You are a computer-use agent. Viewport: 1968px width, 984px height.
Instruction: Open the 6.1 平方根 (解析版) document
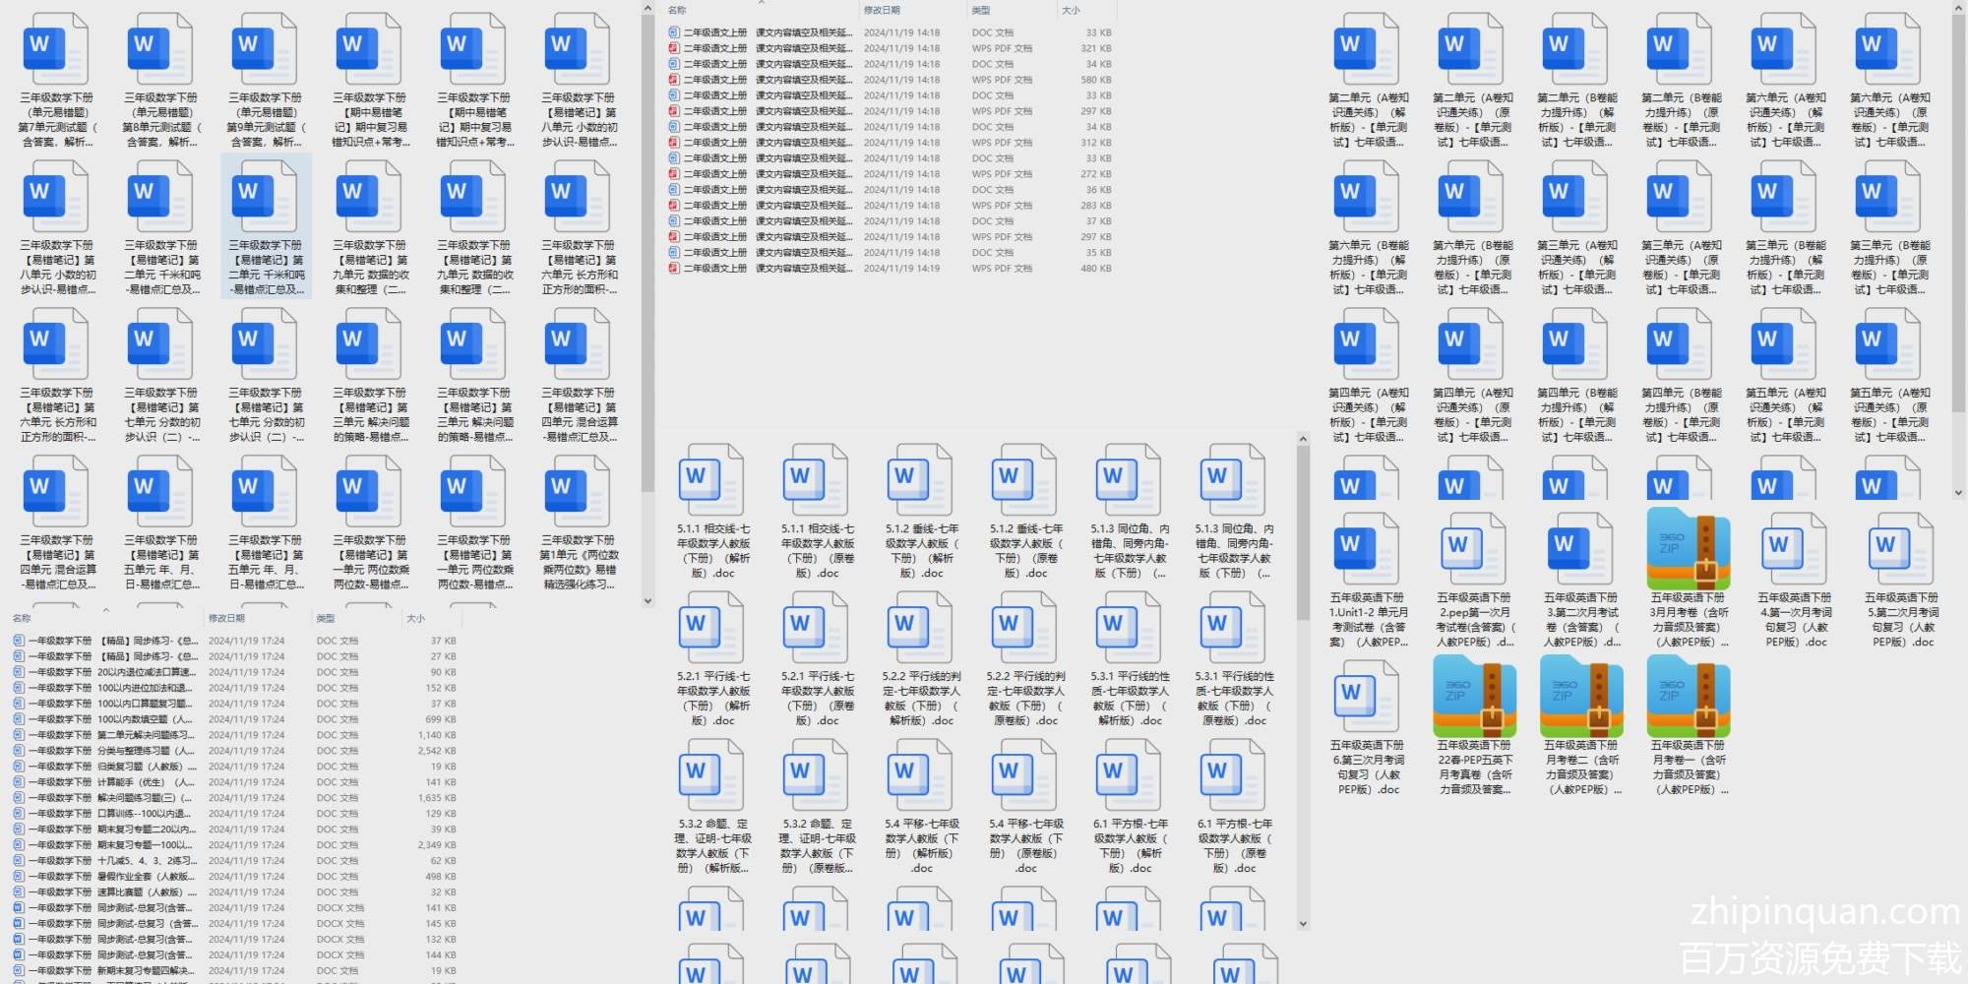tap(1129, 775)
